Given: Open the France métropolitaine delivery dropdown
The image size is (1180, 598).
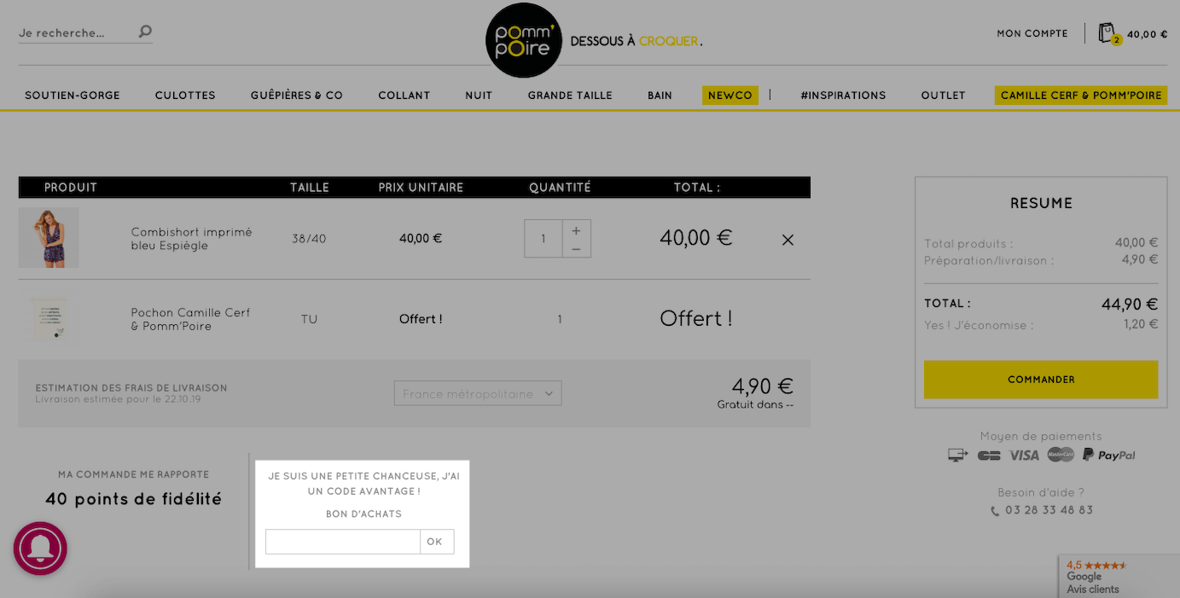Looking at the screenshot, I should (x=478, y=393).
